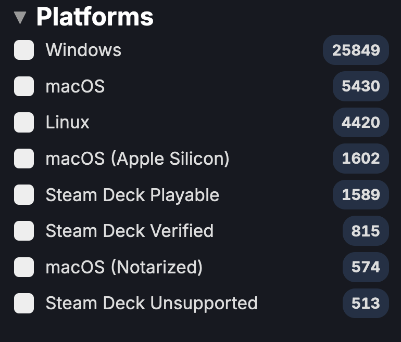401x342 pixels.
Task: Check the Linux filter box
Action: [x=24, y=123]
